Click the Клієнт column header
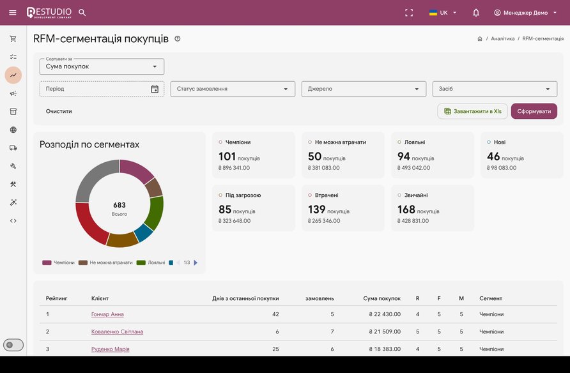The image size is (570, 373). click(100, 298)
